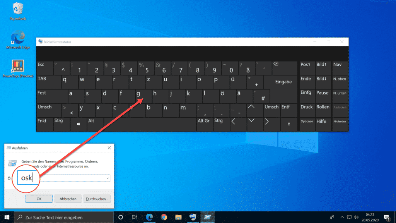Toggle the Alt Gr key
Screen dimensions: 396x223
[204, 124]
